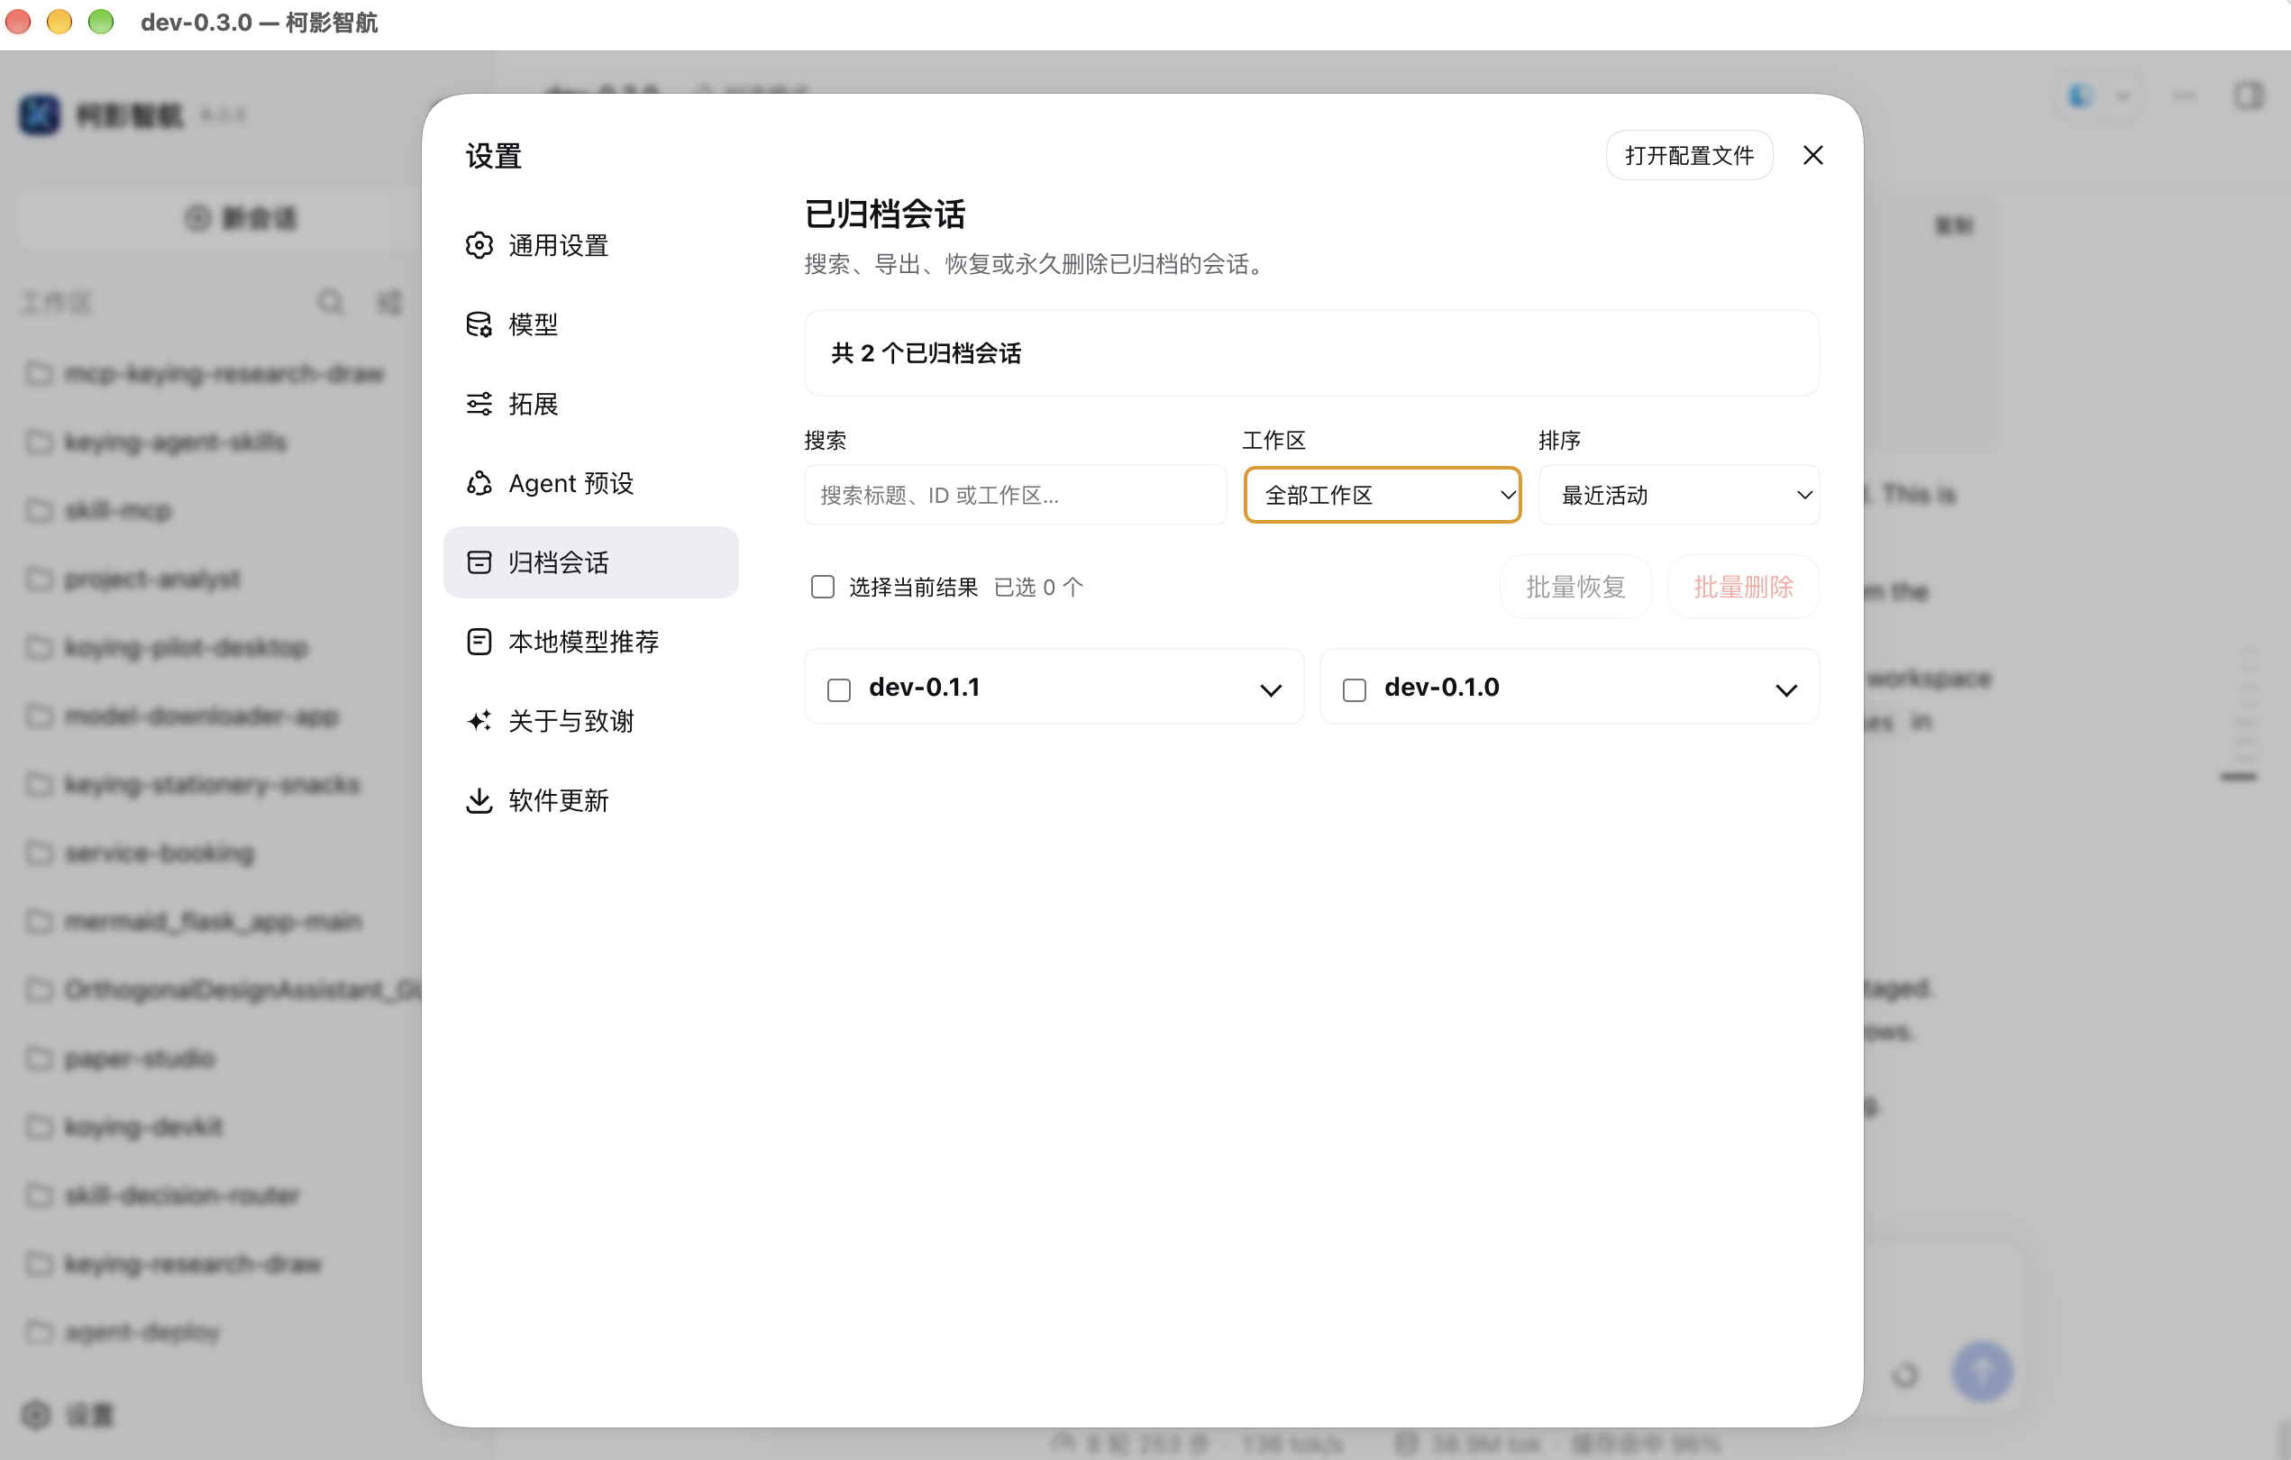Tick the checkbox for dev-0.1.1

[x=838, y=689]
